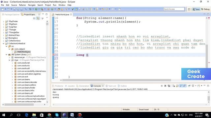Open the Navigate menu
This screenshot has width=211, height=118.
pos(32,5)
